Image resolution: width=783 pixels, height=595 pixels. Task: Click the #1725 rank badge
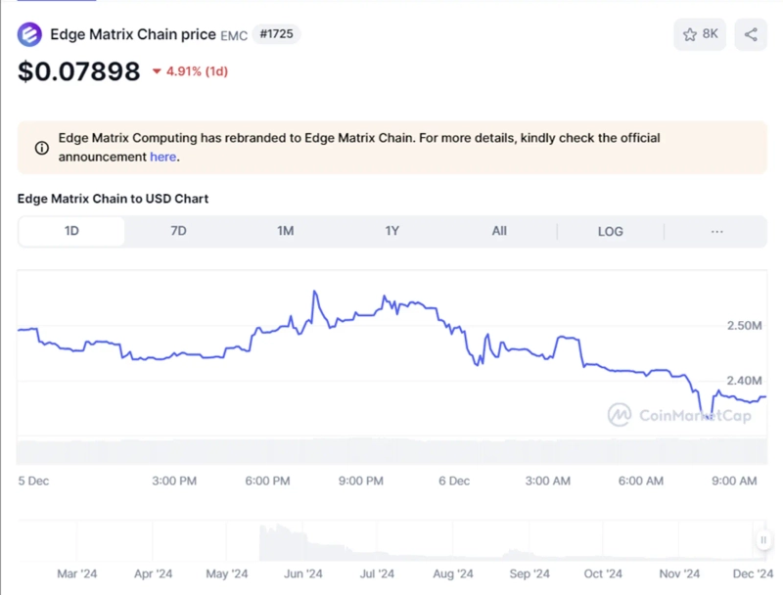pos(276,34)
